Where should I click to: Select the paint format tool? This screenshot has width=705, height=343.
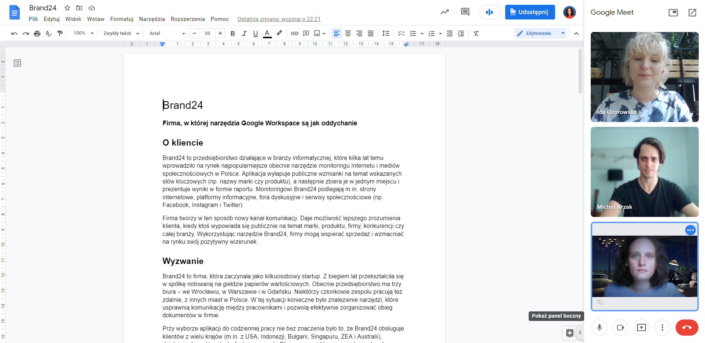[x=60, y=33]
